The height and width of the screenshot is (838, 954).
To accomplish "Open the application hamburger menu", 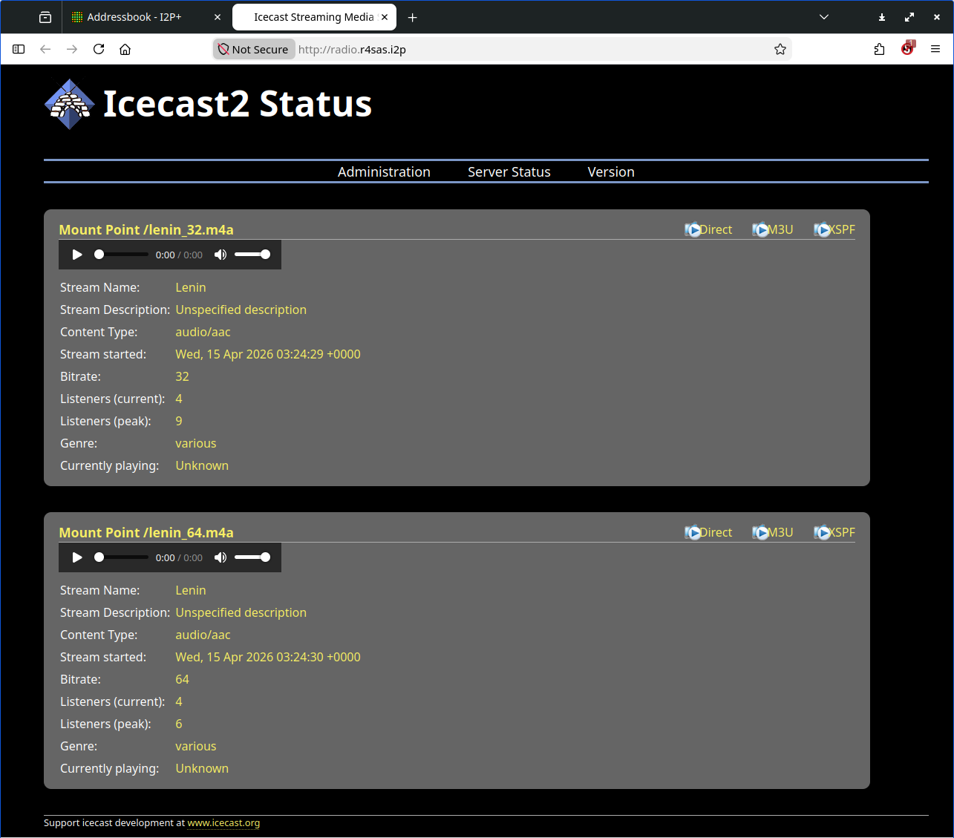I will pyautogui.click(x=935, y=49).
